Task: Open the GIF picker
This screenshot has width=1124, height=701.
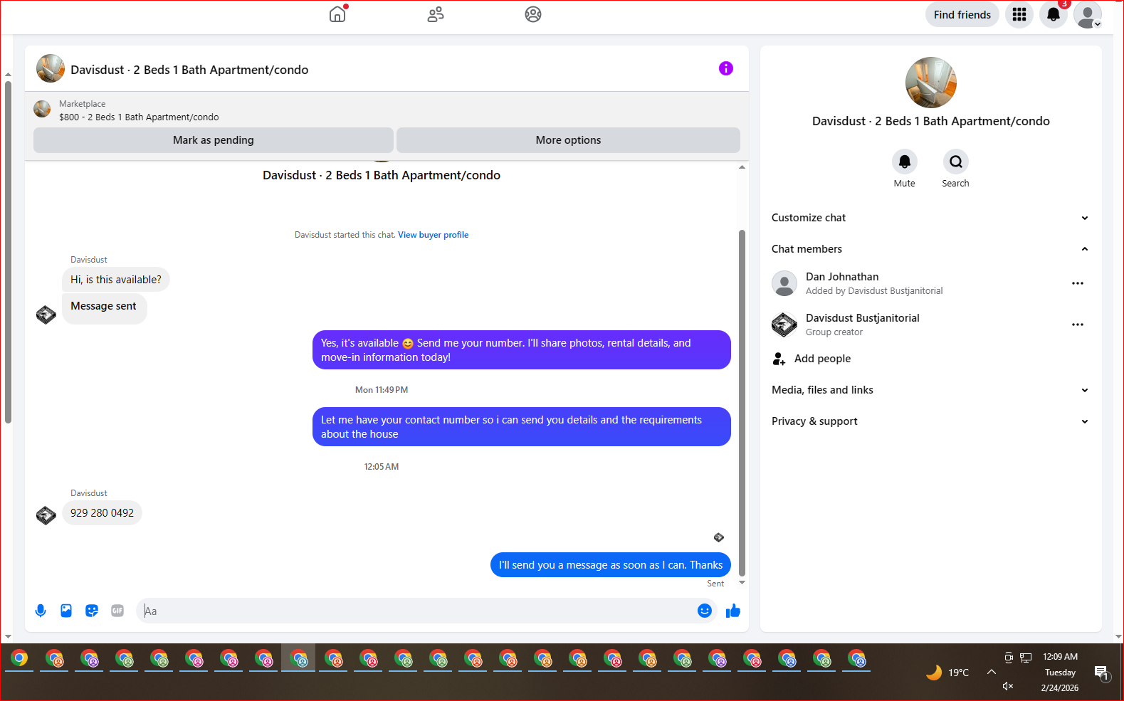Action: (x=117, y=611)
